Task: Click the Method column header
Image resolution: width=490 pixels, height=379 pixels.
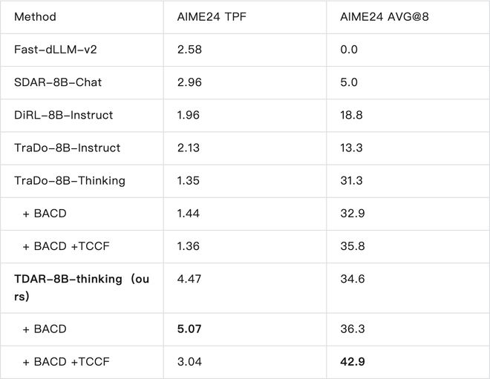Action: [x=35, y=16]
